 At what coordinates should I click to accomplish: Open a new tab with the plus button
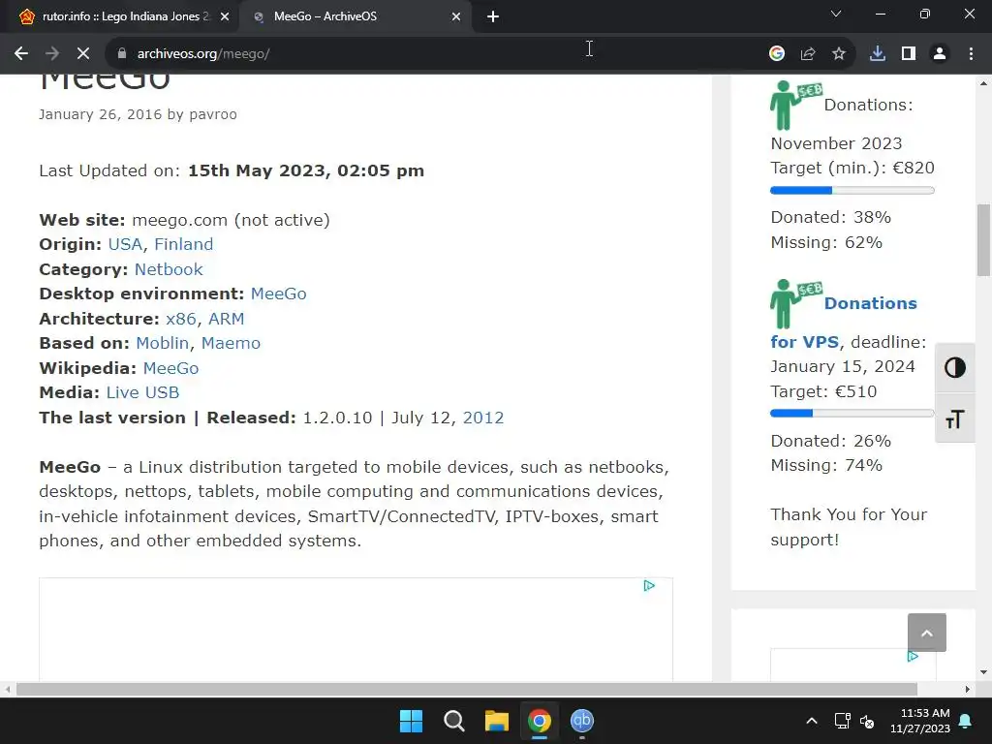pos(493,16)
